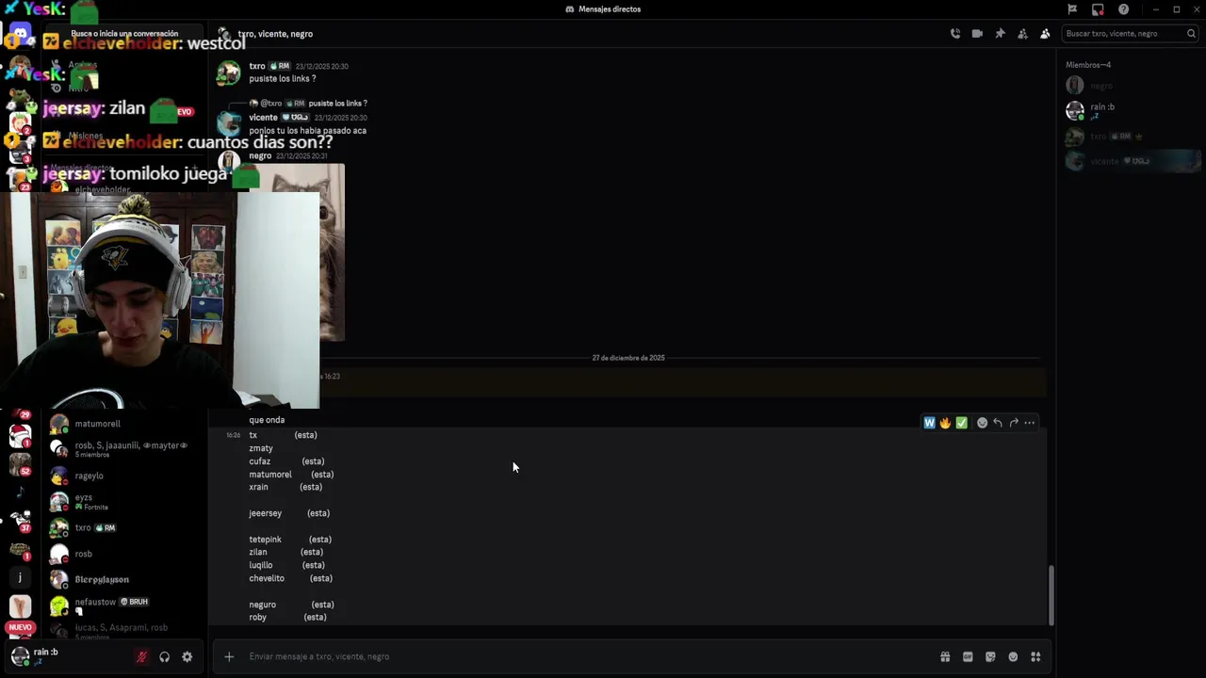This screenshot has height=678, width=1206.
Task: Click the 'jeeersey (esta)' line in message
Action: pyautogui.click(x=289, y=513)
